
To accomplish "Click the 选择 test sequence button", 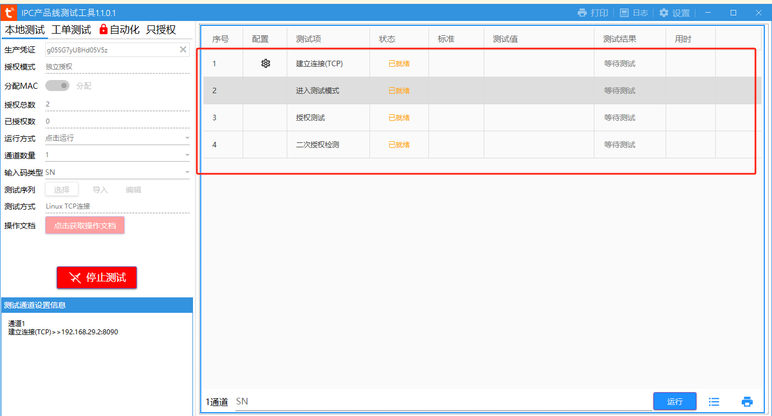I will click(62, 189).
